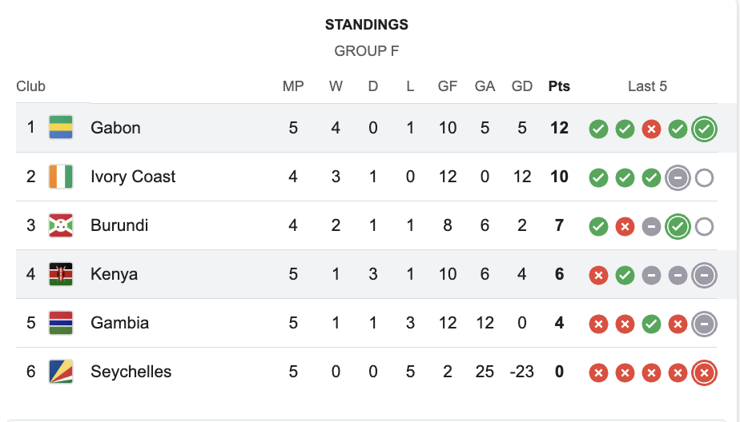Open the Gabon team name link
This screenshot has height=422, width=740.
coord(115,128)
